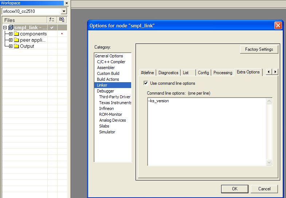Select the Extra Options tab
Viewport: 286px width, 198px height.
point(248,72)
